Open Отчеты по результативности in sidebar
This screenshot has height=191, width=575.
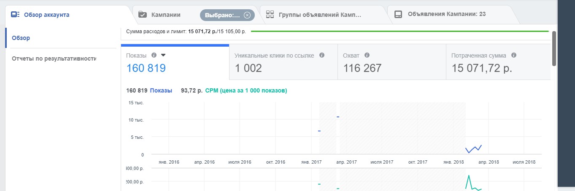click(54, 58)
